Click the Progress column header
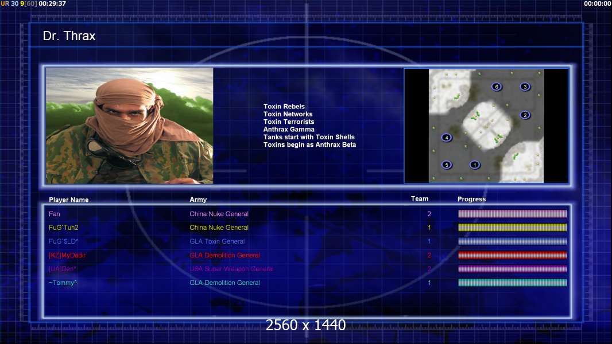 [471, 199]
